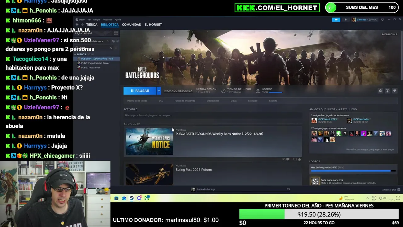Open KICK Narfadin friend avatar
The width and height of the screenshot is (403, 227).
click(349, 120)
